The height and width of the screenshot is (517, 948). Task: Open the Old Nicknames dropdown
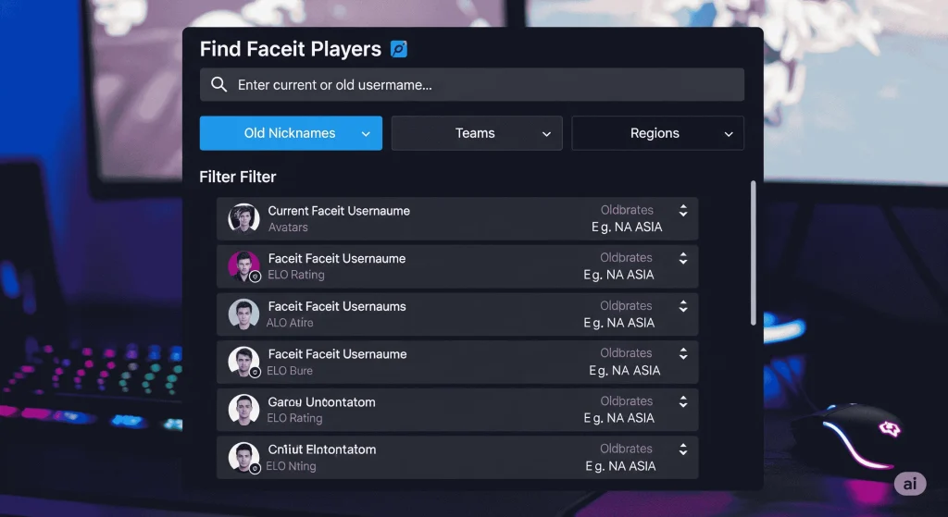click(x=291, y=133)
